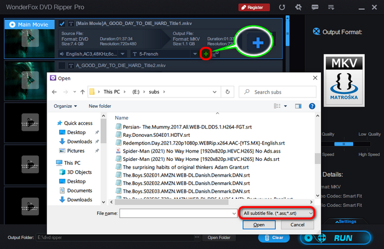Click the T rename icon for Title2.mkv
384x249 pixels.
tap(71, 66)
